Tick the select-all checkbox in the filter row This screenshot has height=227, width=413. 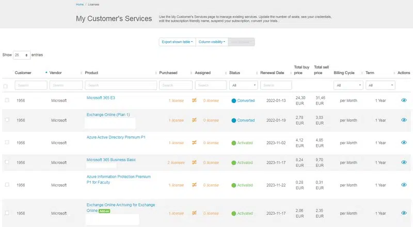(5, 86)
